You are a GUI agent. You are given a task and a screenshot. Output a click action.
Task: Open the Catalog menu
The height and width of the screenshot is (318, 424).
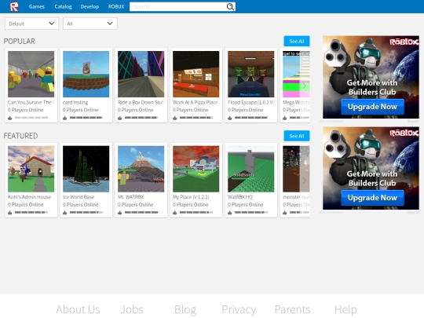(x=63, y=6)
